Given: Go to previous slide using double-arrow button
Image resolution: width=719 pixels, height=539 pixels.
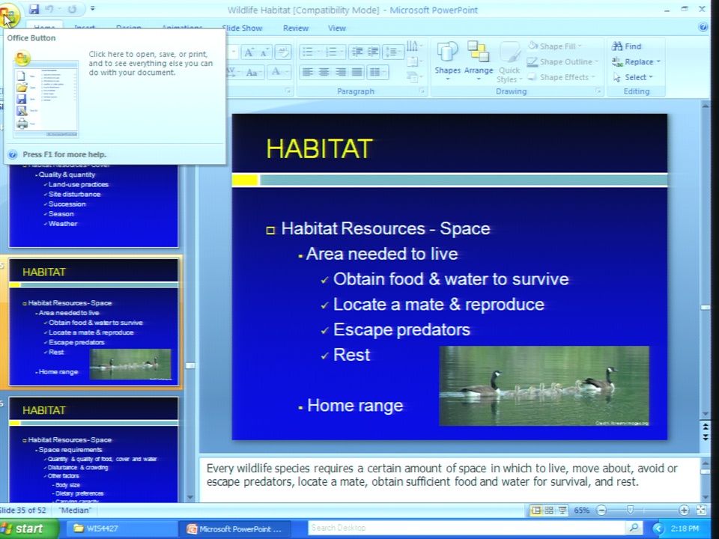Looking at the screenshot, I should pyautogui.click(x=706, y=426).
